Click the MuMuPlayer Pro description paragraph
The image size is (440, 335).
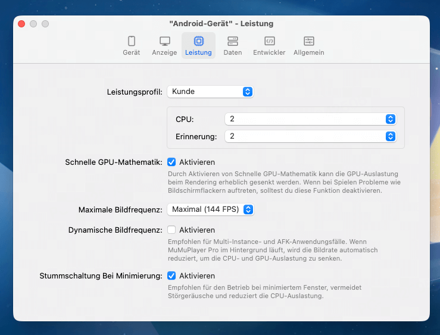(x=273, y=250)
